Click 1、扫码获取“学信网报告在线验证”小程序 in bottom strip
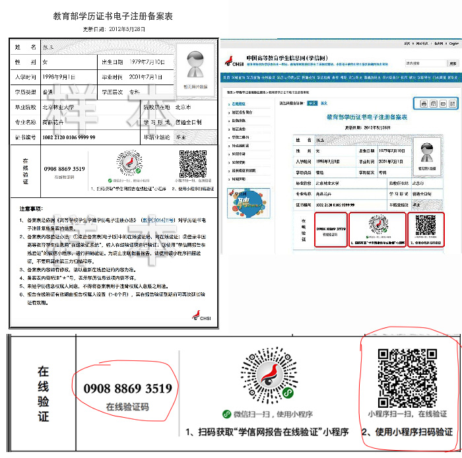Screen dimensions: 462x458 pyautogui.click(x=267, y=432)
